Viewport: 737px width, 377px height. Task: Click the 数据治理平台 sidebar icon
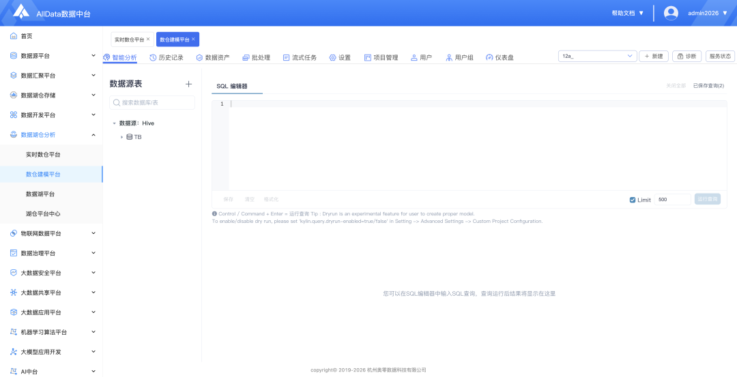coord(14,253)
